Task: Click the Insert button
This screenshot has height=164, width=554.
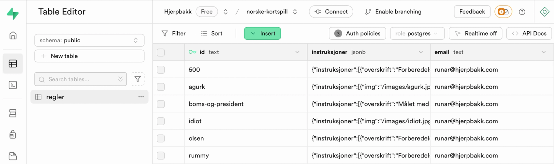Action: tap(262, 34)
